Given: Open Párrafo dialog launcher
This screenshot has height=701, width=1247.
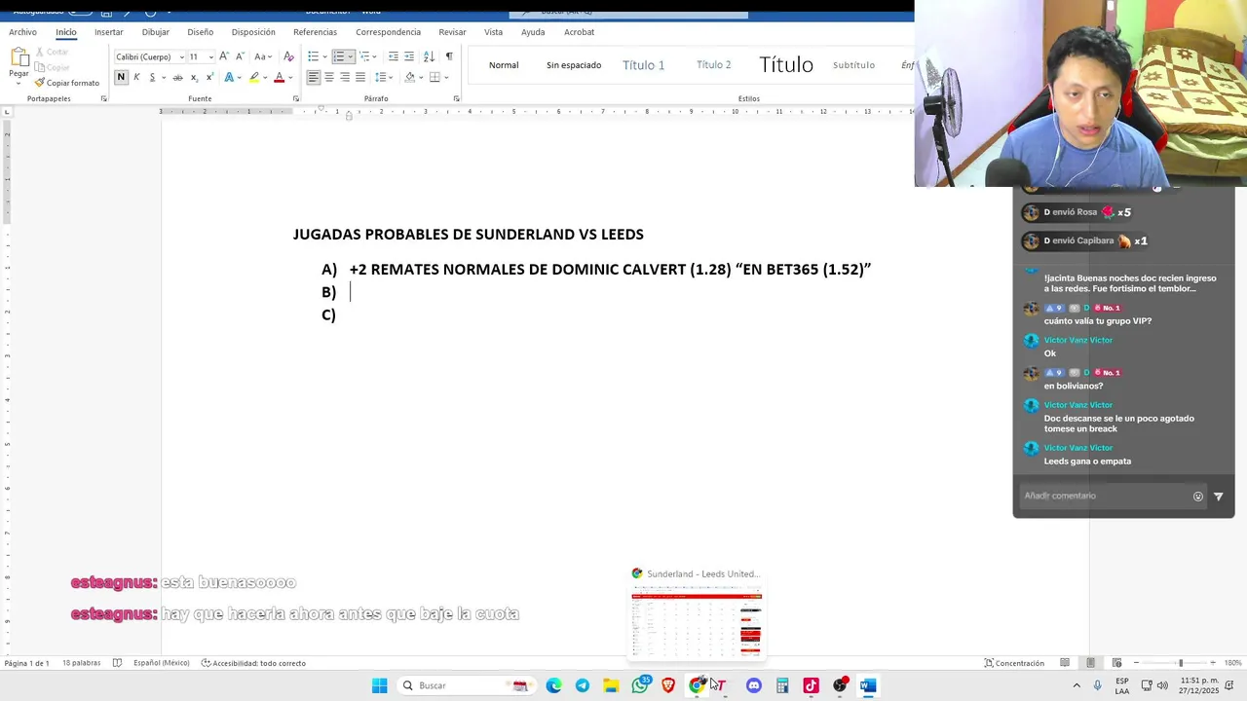Looking at the screenshot, I should (x=457, y=98).
